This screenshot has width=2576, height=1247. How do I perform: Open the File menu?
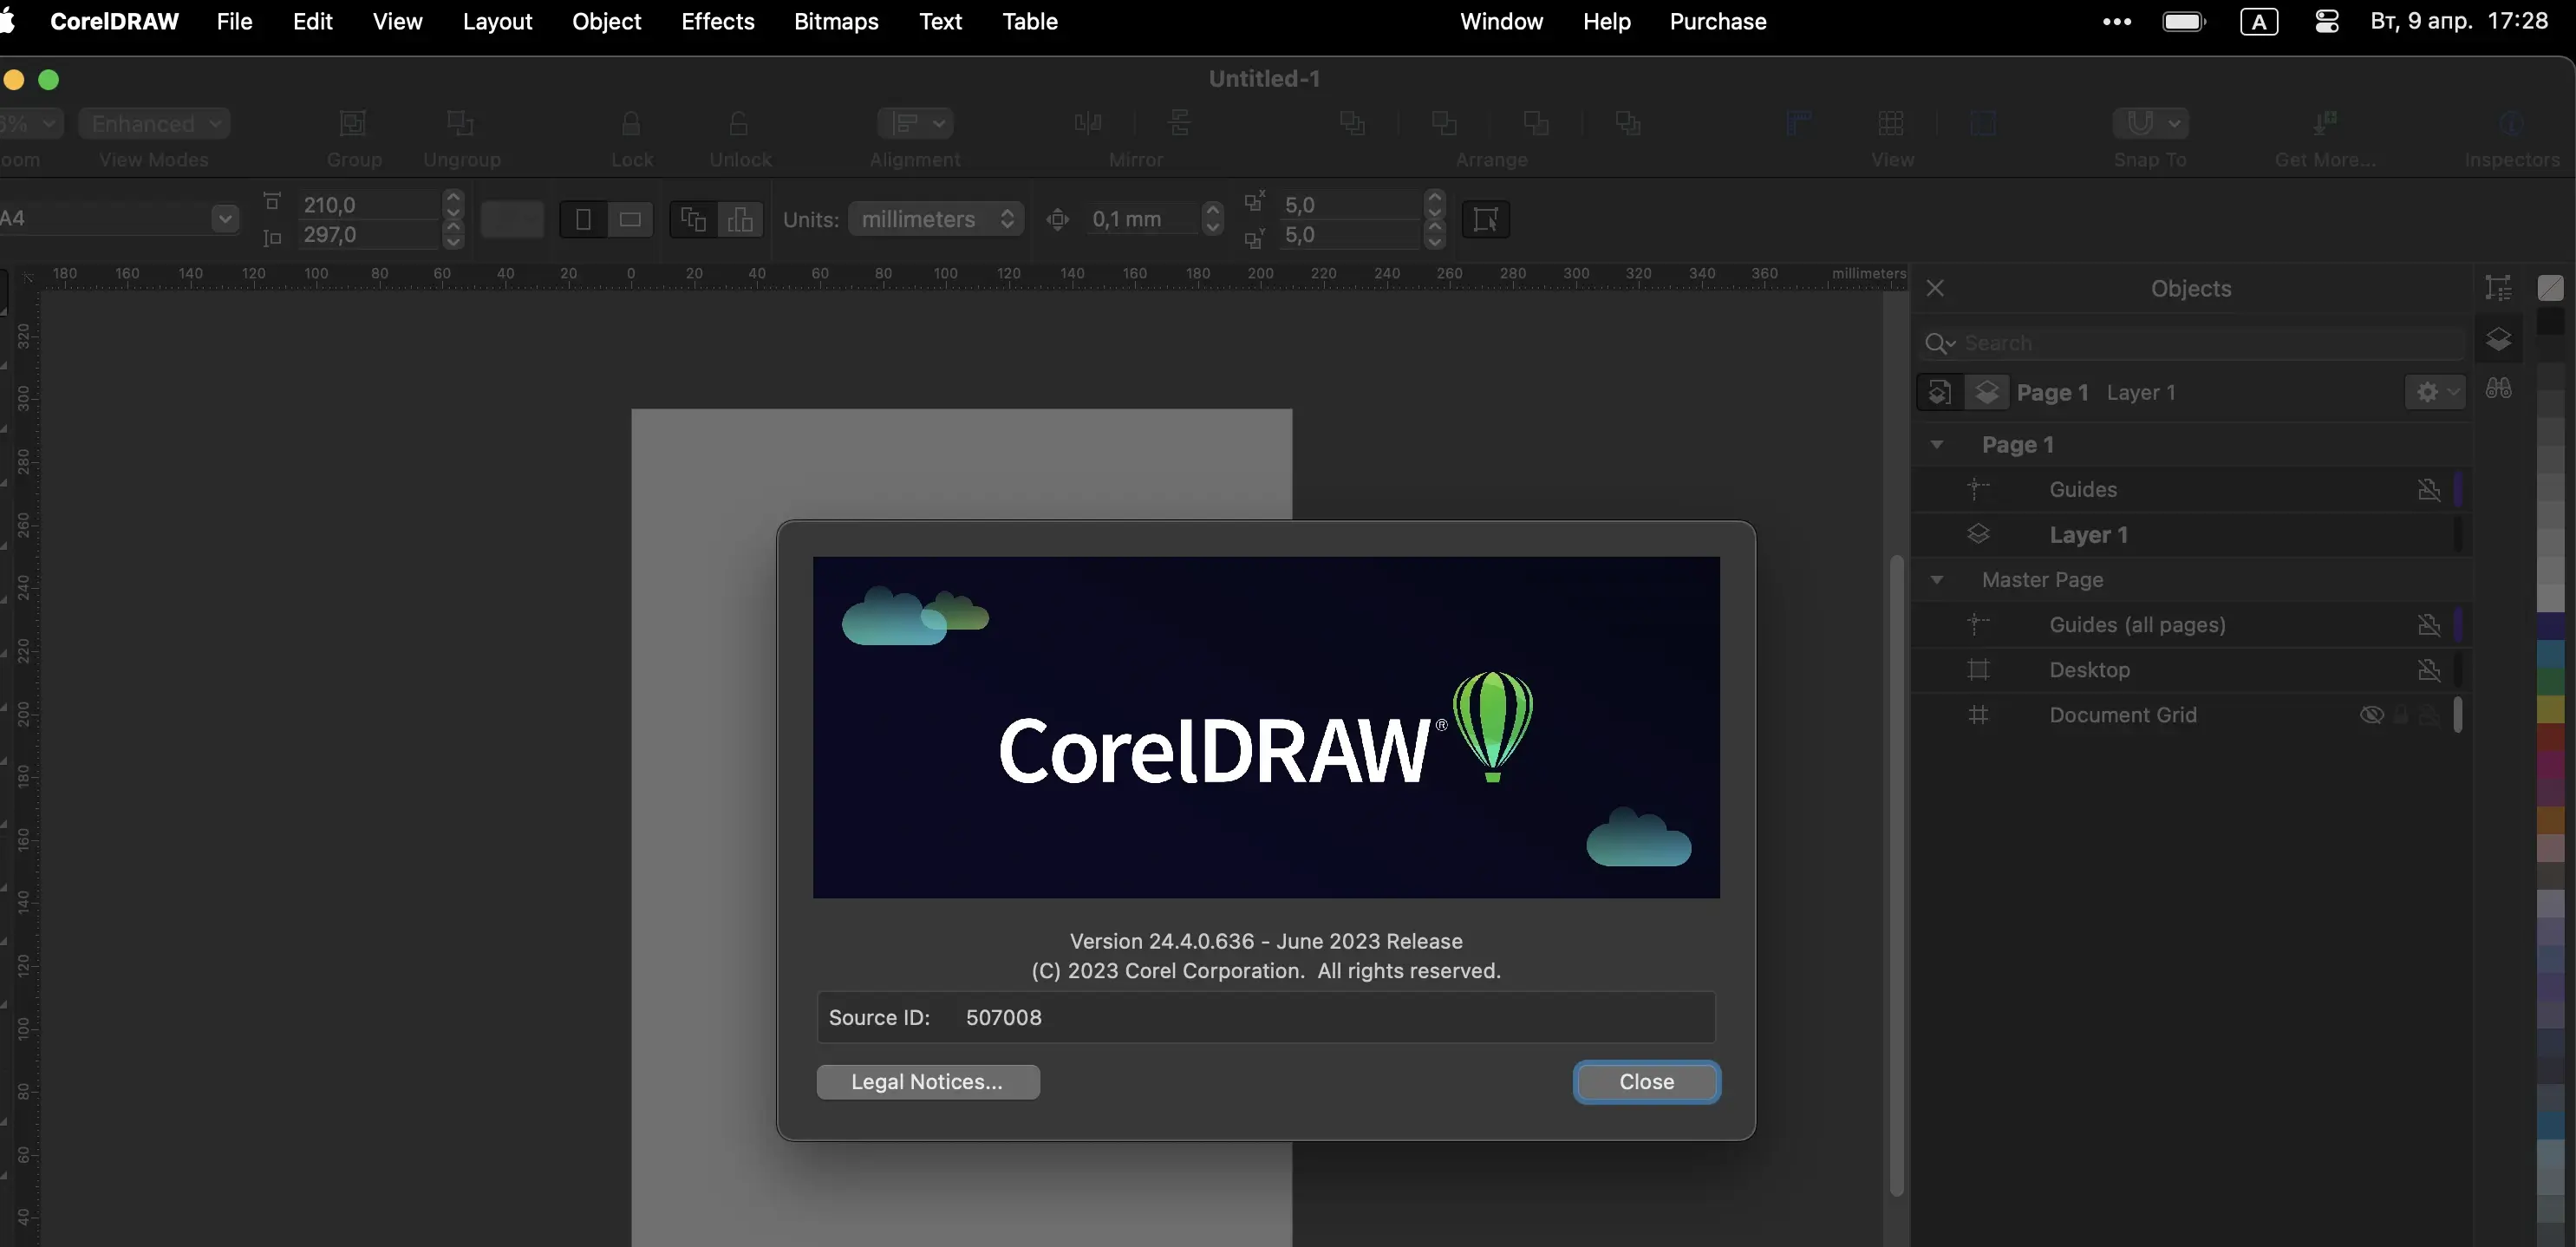point(234,21)
